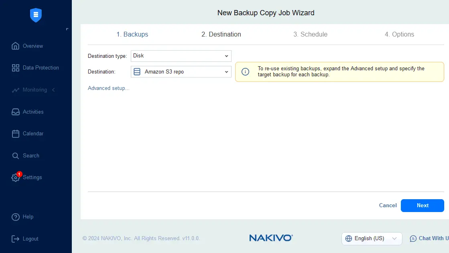Click the chat bubble icon
The image size is (449, 253).
pos(413,239)
